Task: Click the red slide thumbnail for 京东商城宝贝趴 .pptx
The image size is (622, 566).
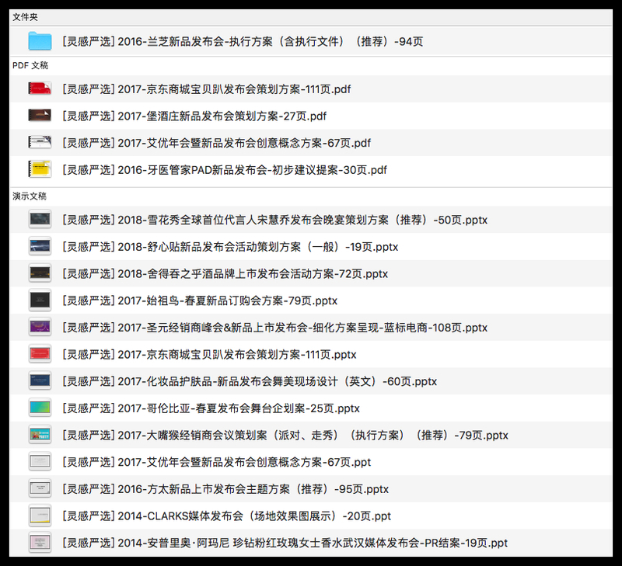Action: 40,354
